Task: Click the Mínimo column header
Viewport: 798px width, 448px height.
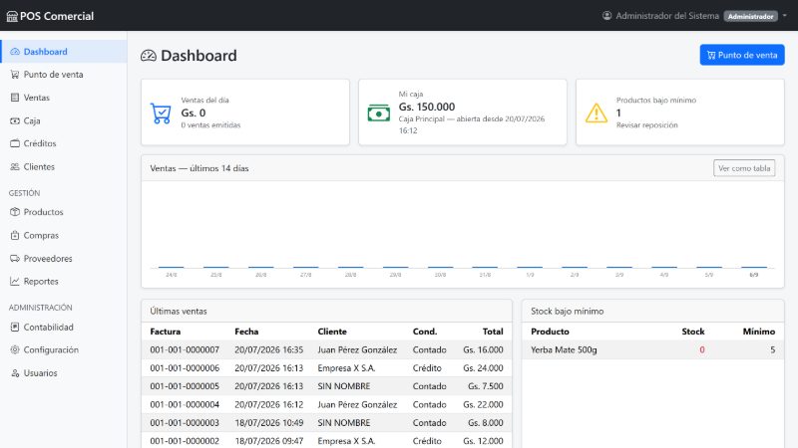Action: 759,332
